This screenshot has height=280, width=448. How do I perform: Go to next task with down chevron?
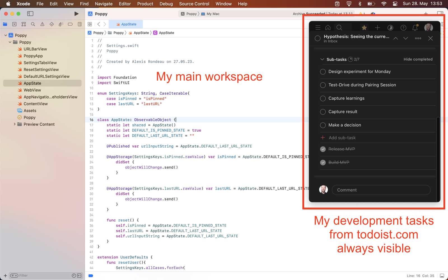[x=405, y=38]
